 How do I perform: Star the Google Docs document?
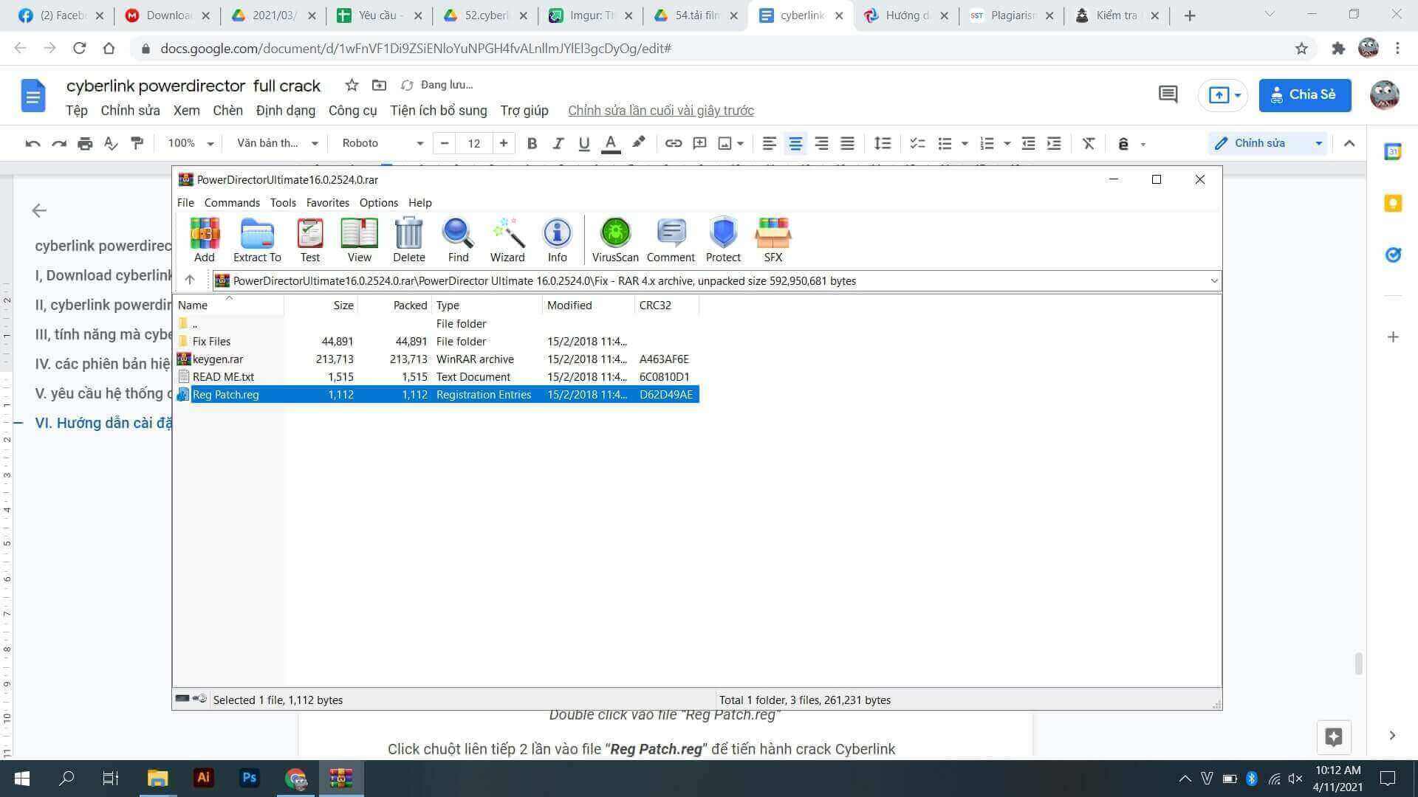(x=352, y=85)
